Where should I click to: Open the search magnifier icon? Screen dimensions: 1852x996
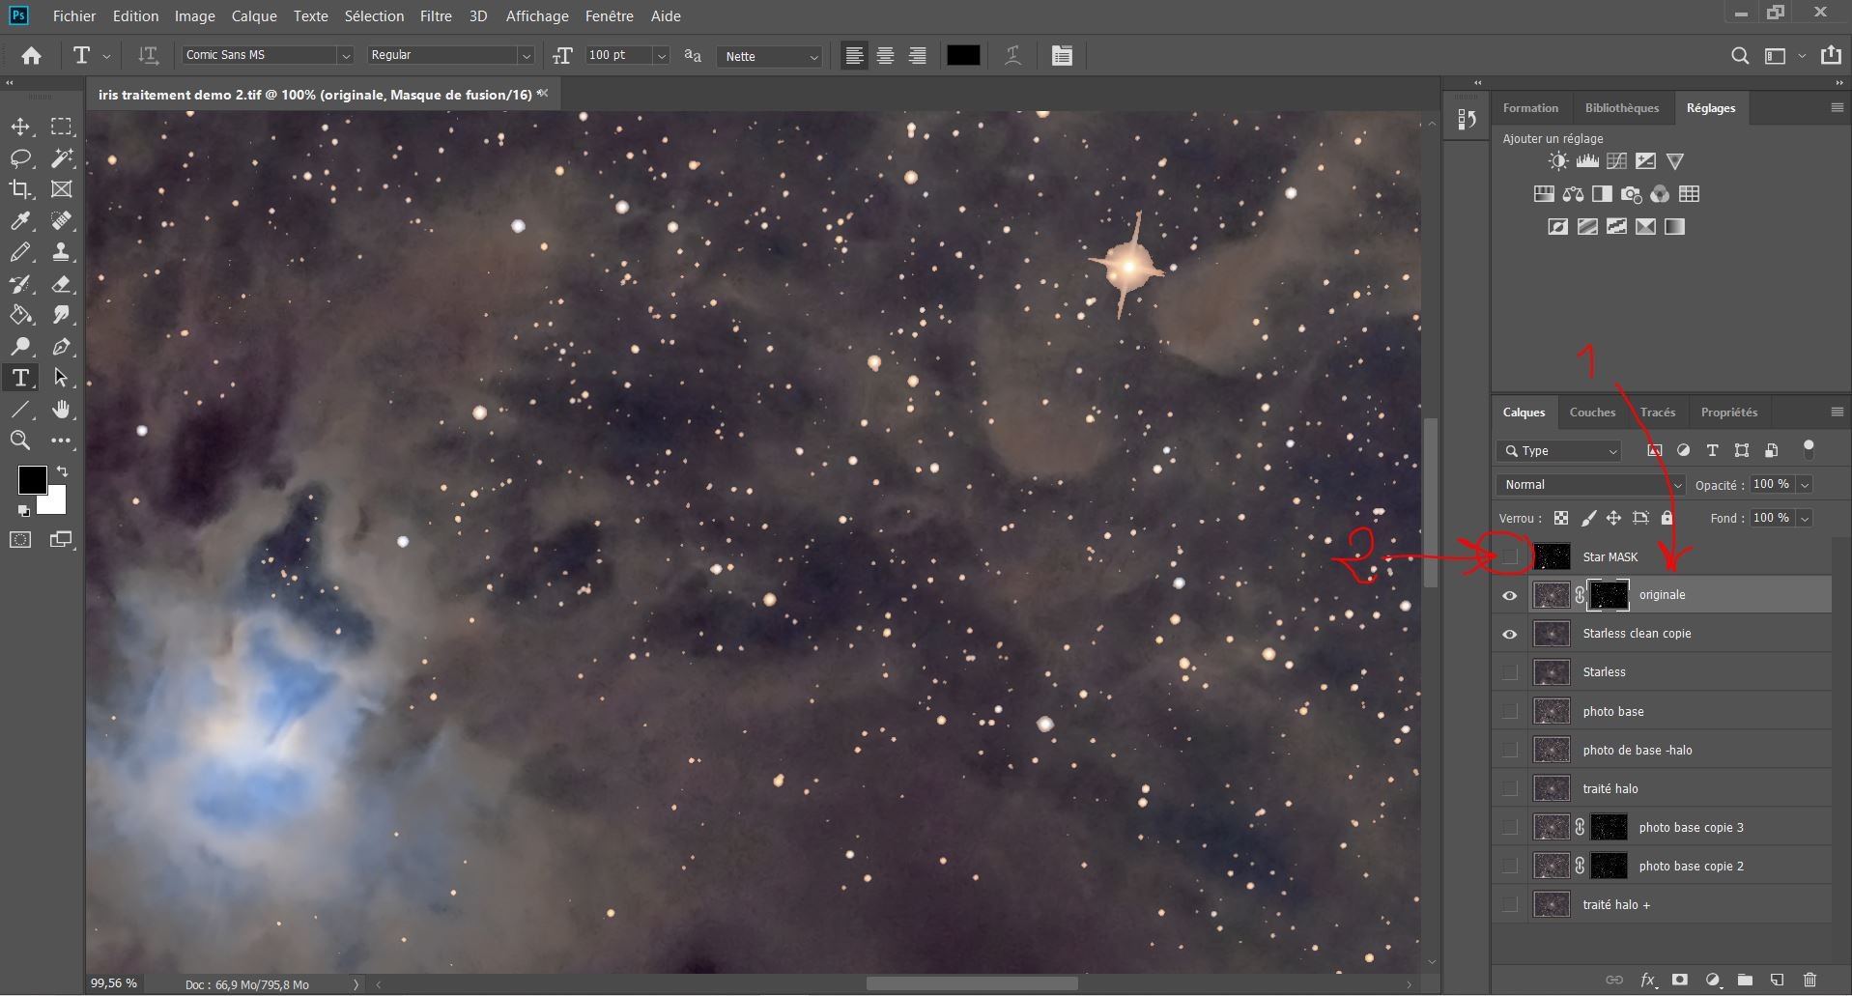(x=1740, y=56)
